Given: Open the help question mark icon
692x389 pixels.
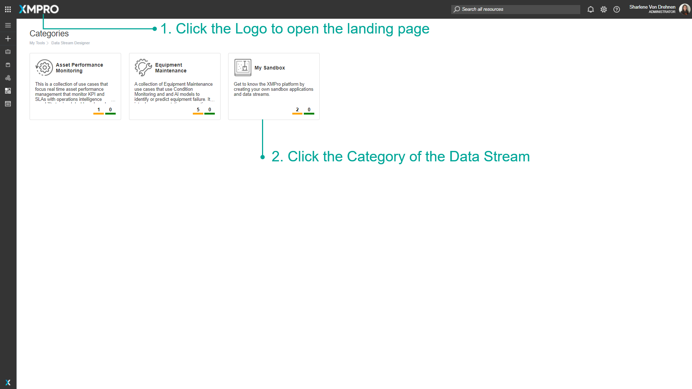Looking at the screenshot, I should pos(617,9).
